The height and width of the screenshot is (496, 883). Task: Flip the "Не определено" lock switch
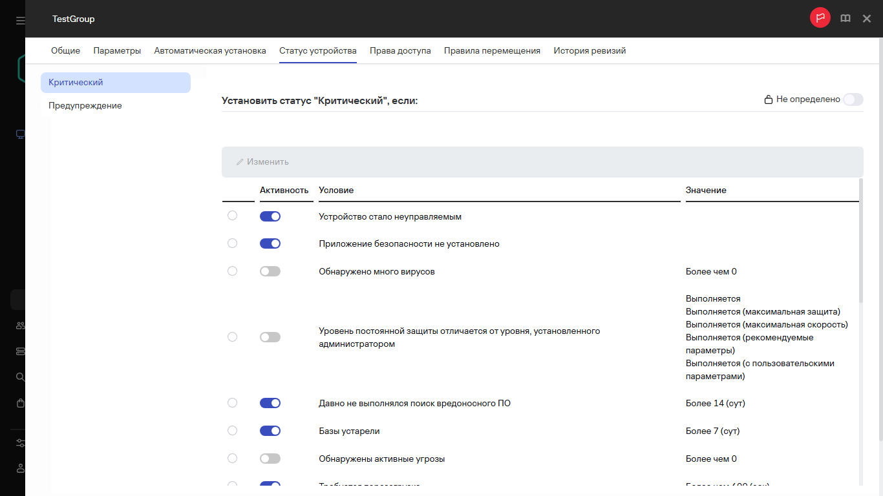tap(853, 99)
